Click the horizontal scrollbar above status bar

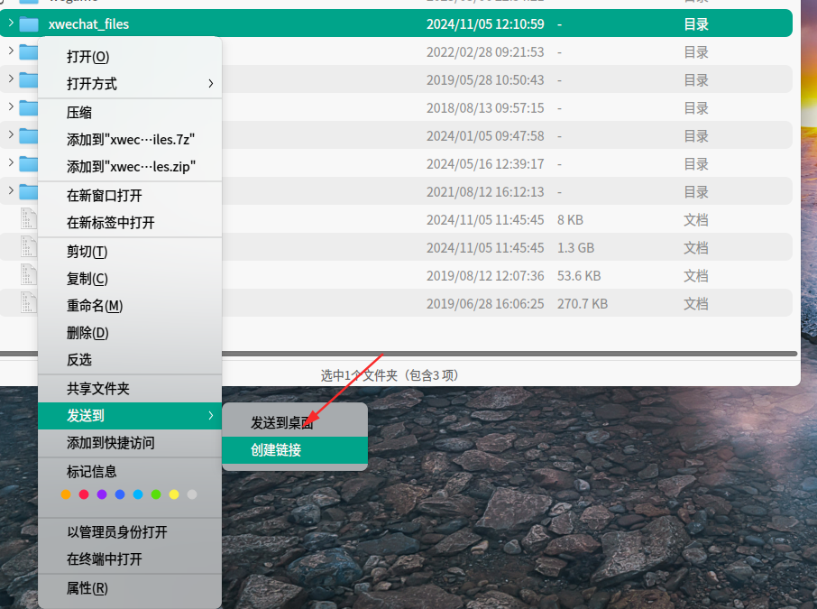click(509, 354)
